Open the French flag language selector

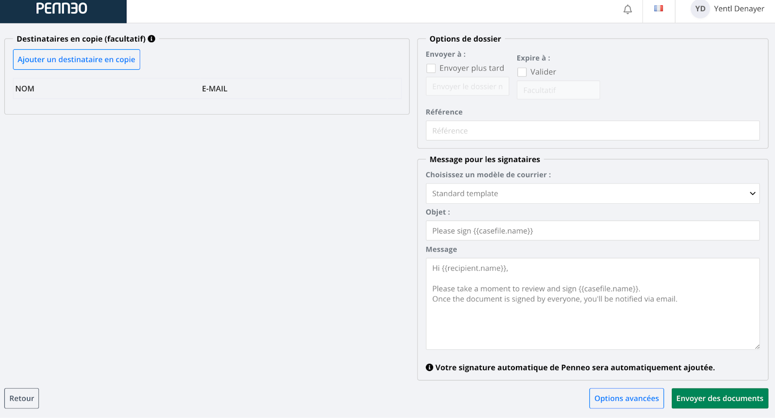pyautogui.click(x=659, y=9)
